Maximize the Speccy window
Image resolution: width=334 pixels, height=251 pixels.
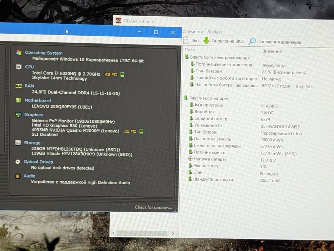(156, 32)
